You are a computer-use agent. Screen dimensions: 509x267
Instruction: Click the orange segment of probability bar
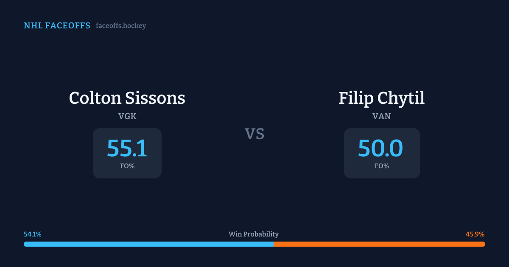[380, 244]
